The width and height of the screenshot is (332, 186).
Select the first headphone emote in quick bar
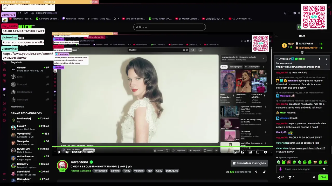coord(279,162)
